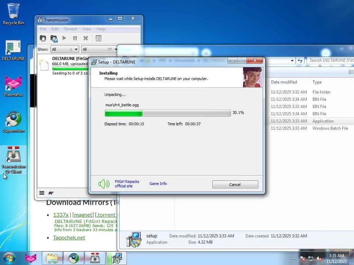Open Supermium from the taskbar

pyautogui.click(x=74, y=258)
